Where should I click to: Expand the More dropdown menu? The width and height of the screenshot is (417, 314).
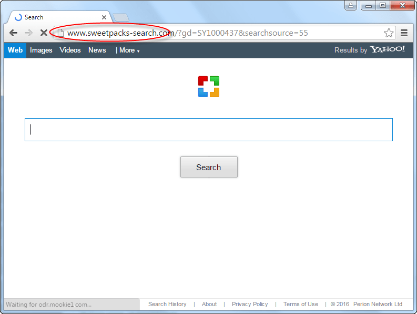pos(129,50)
